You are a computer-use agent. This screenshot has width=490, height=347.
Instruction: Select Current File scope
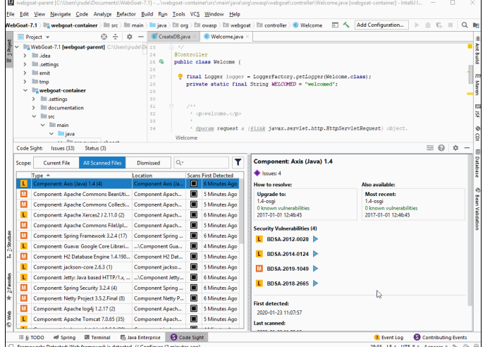[x=56, y=163]
